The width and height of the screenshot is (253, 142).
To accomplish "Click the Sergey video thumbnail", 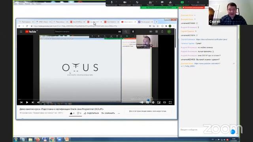I will tap(231, 12).
